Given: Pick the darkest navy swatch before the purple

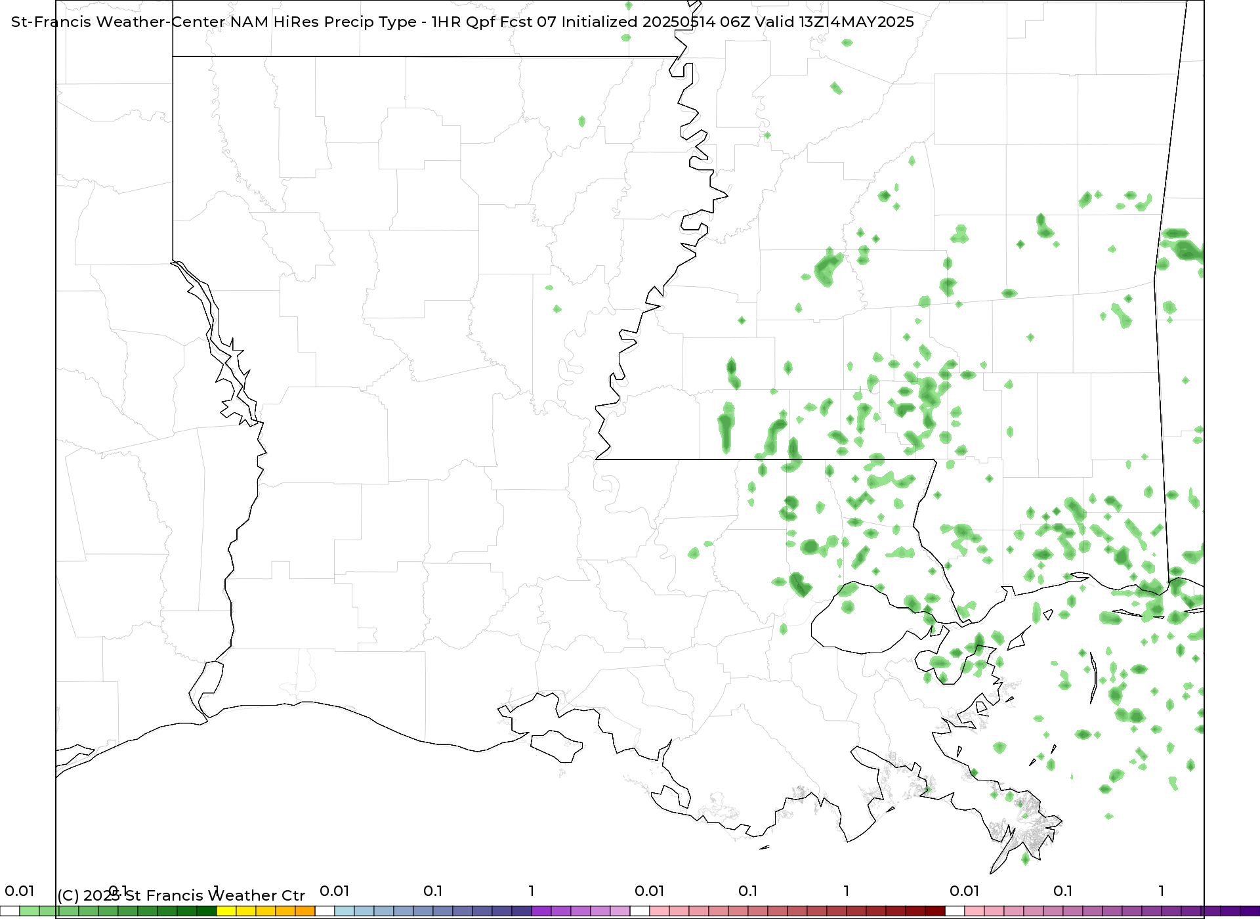Looking at the screenshot, I should pyautogui.click(x=522, y=910).
